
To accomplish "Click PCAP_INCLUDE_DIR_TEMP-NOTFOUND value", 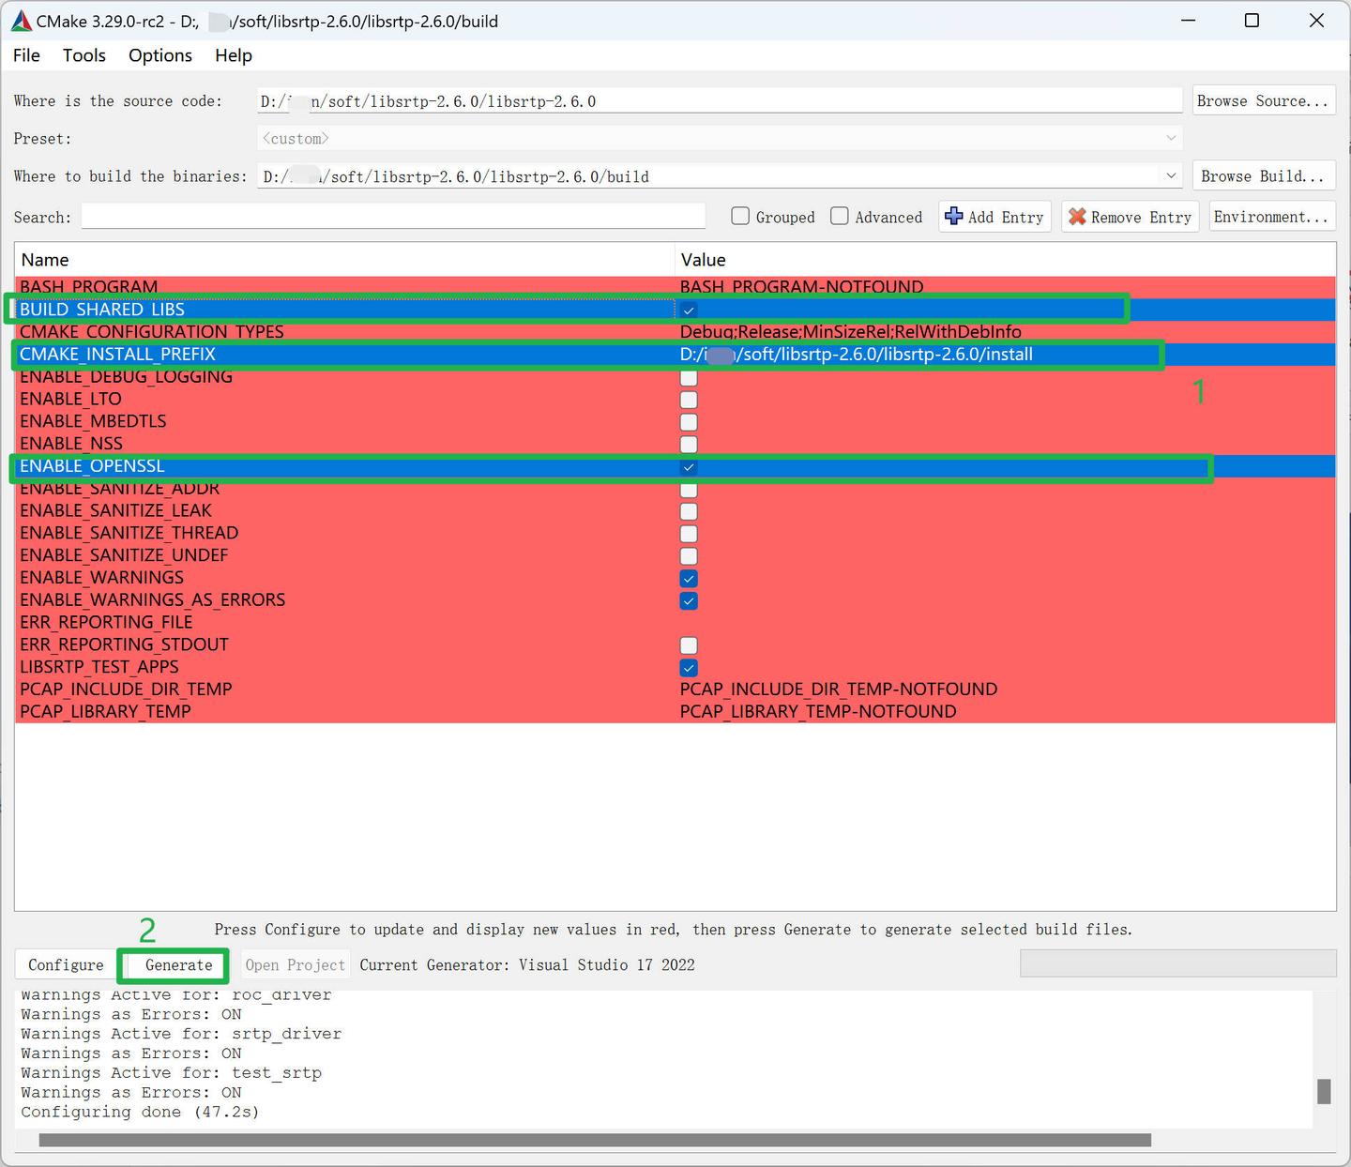I will 839,690.
